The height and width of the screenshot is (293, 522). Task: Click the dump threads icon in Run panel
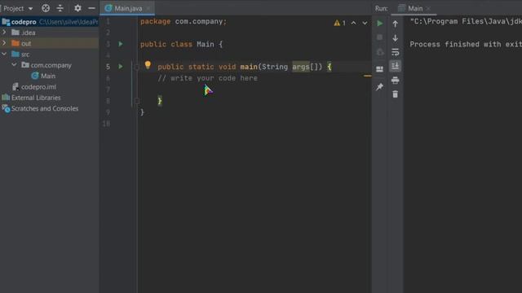(x=379, y=52)
